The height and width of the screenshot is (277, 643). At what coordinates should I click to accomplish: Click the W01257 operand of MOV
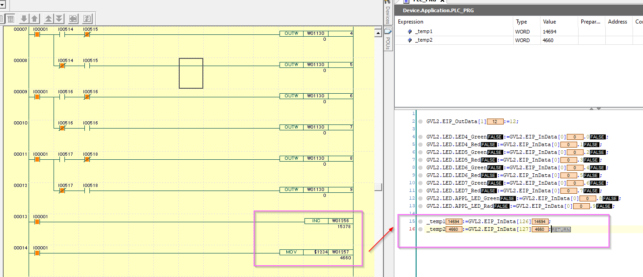(x=340, y=252)
